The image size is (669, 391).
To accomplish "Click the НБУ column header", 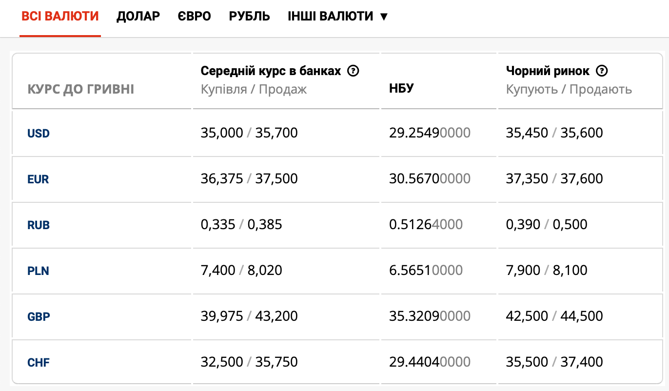I will point(401,89).
